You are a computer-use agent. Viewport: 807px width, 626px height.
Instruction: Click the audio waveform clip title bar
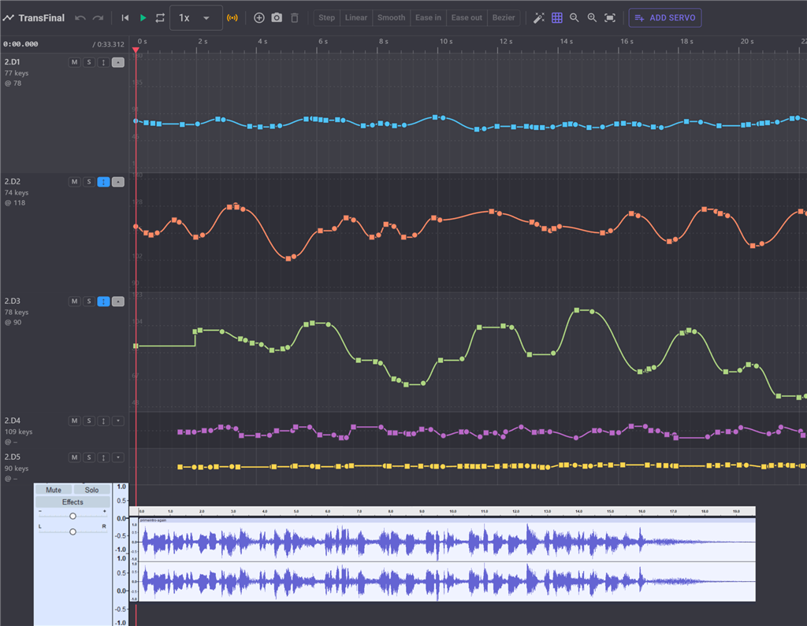click(x=447, y=520)
